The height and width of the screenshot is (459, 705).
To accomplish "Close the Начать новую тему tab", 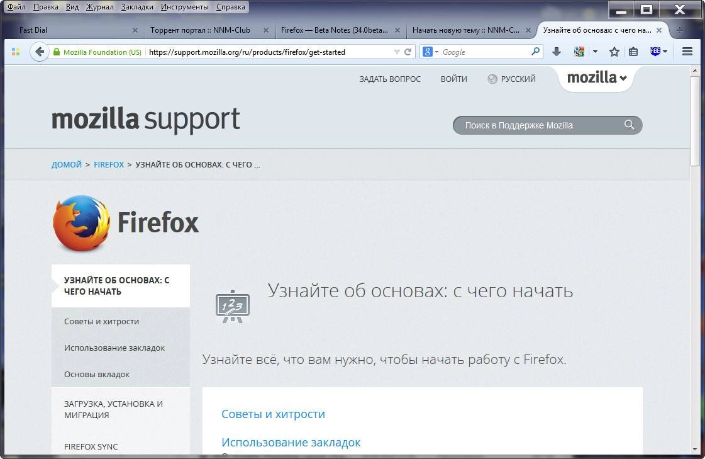I will click(528, 30).
